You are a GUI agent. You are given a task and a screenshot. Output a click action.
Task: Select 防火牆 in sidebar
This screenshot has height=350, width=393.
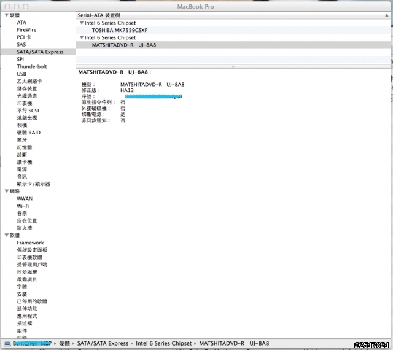[25, 228]
